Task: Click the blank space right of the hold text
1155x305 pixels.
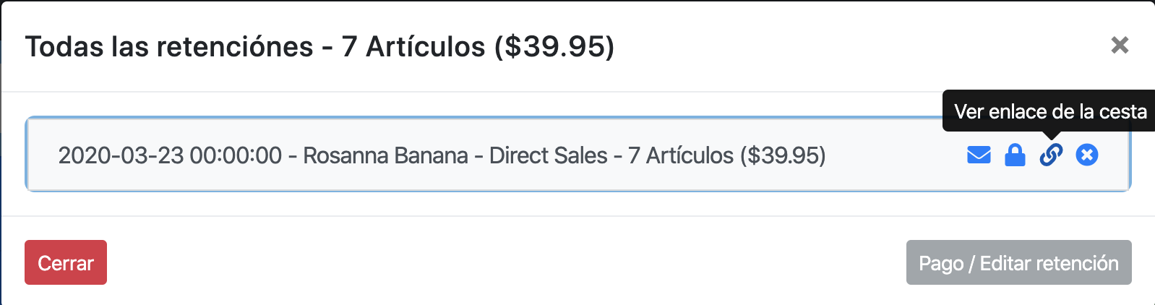Action: coord(896,155)
